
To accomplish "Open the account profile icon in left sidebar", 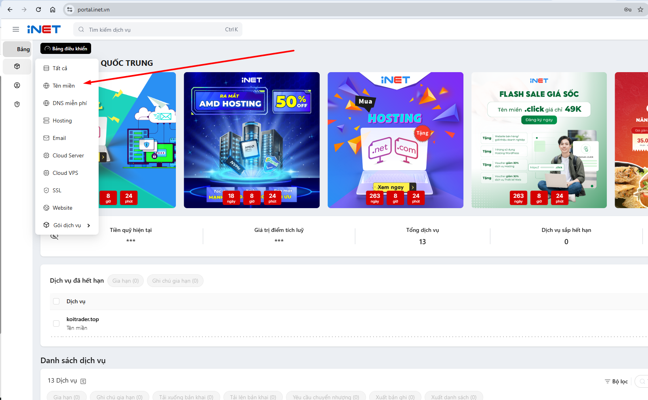I will (x=17, y=85).
